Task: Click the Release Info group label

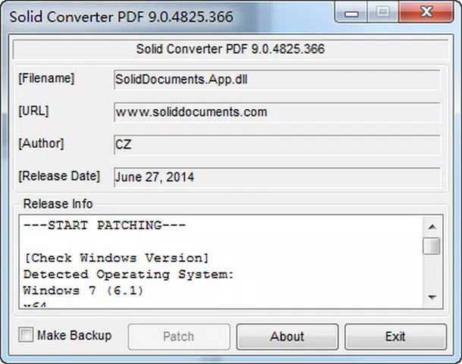Action: pyautogui.click(x=58, y=204)
